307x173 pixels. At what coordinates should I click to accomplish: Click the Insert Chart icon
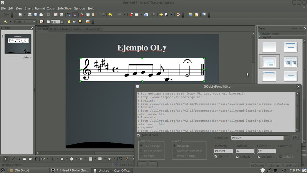point(131,15)
